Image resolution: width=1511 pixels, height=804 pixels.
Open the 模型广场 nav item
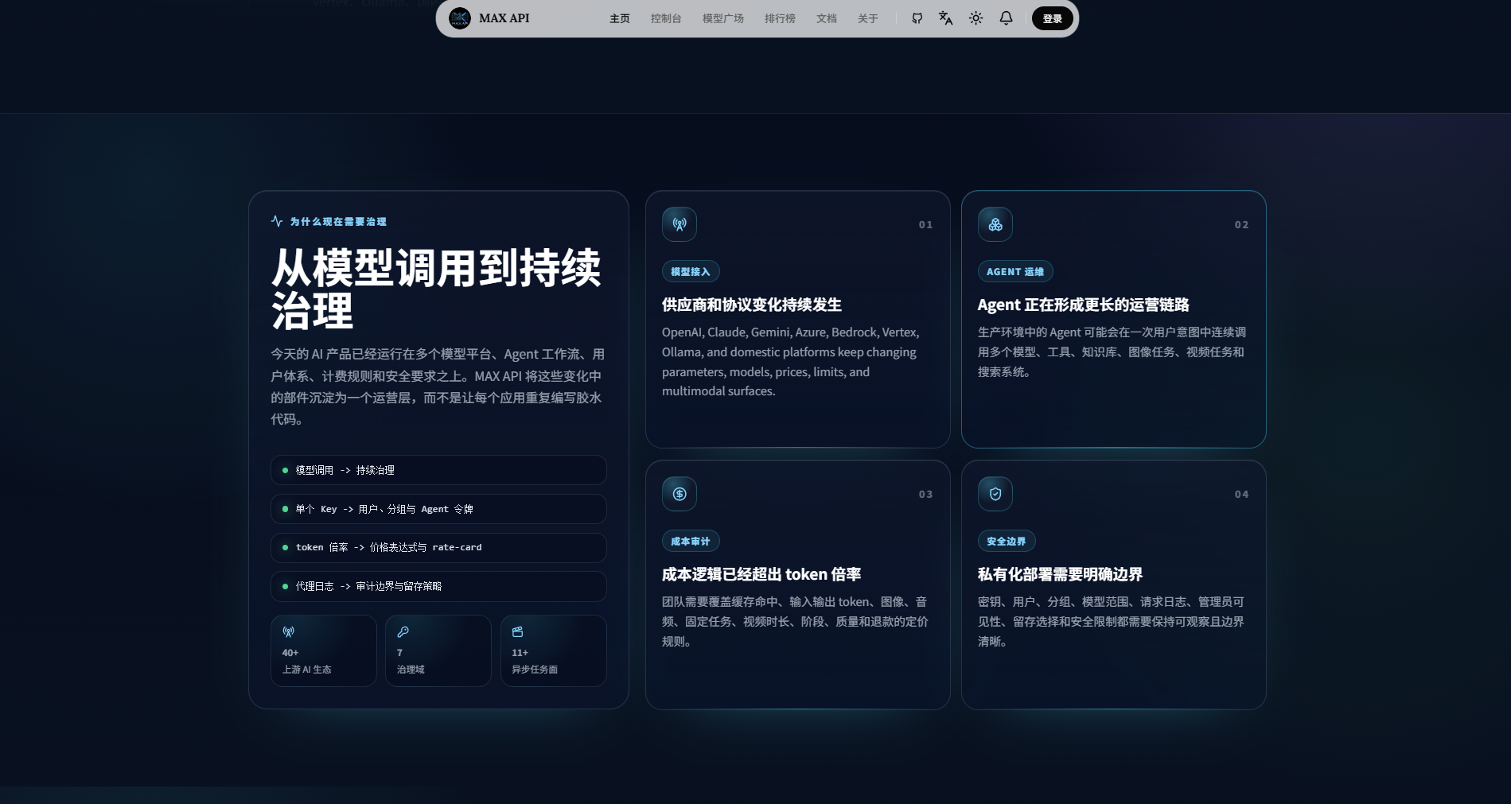click(x=722, y=18)
